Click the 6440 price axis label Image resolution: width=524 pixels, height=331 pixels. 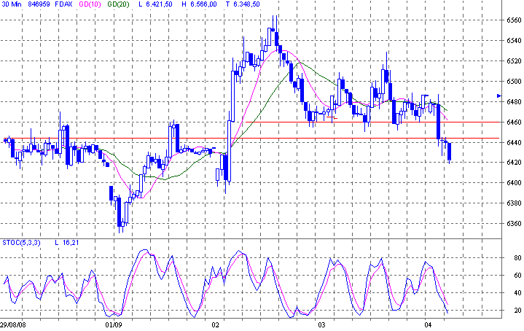pyautogui.click(x=514, y=143)
